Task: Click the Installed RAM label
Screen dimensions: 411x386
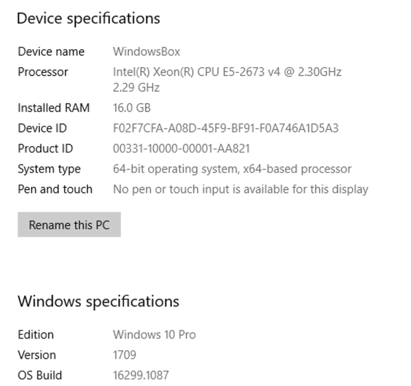Action: click(53, 108)
